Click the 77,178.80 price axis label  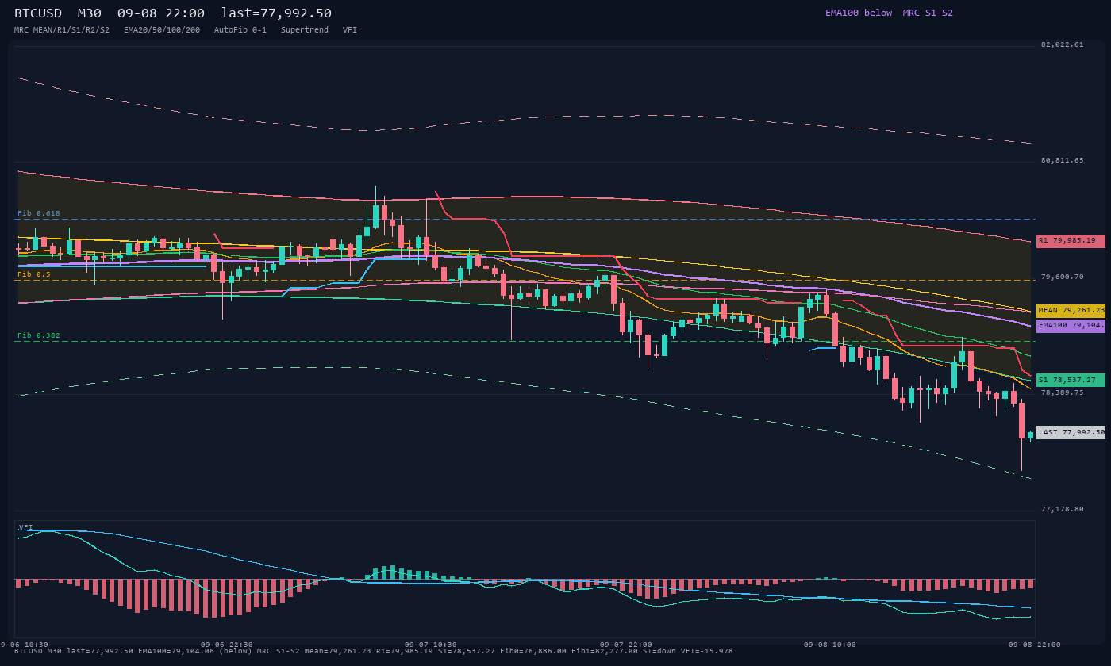tap(1062, 509)
